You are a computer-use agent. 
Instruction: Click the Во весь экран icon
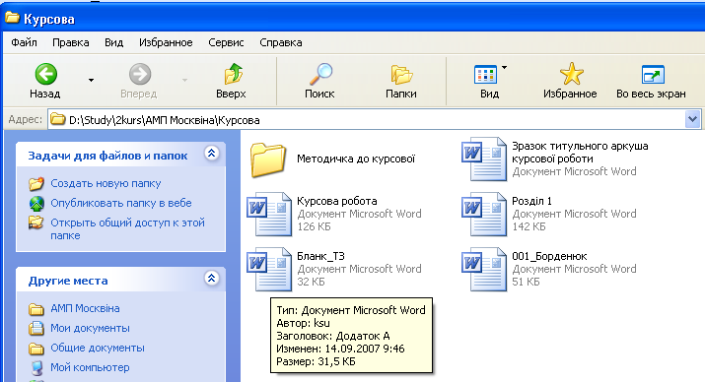pos(653,75)
